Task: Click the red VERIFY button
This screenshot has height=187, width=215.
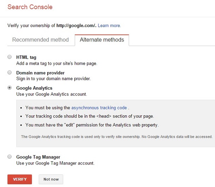Action: point(20,179)
